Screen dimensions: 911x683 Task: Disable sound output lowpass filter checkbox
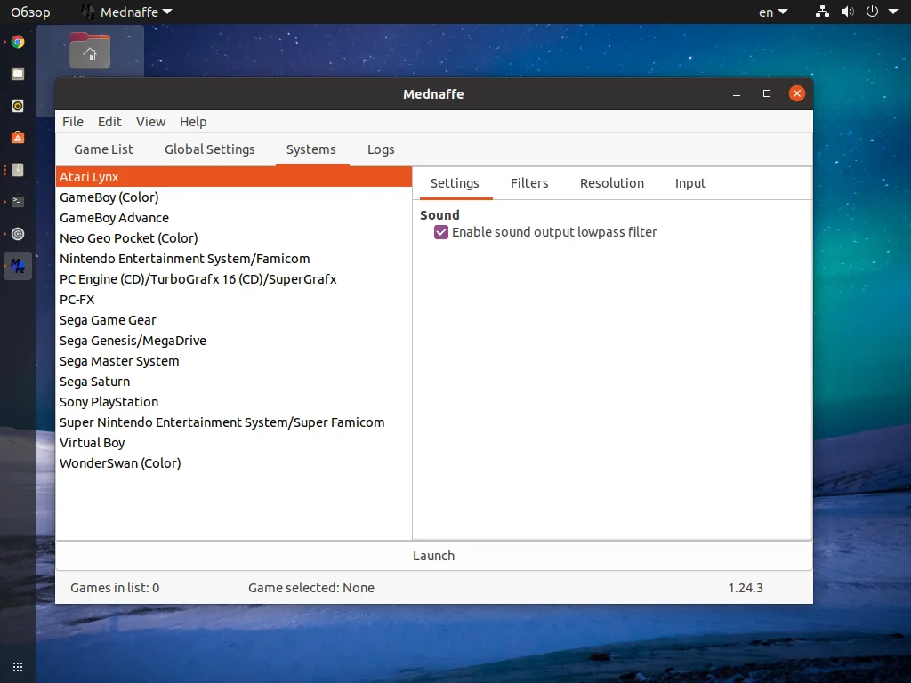pyautogui.click(x=441, y=232)
